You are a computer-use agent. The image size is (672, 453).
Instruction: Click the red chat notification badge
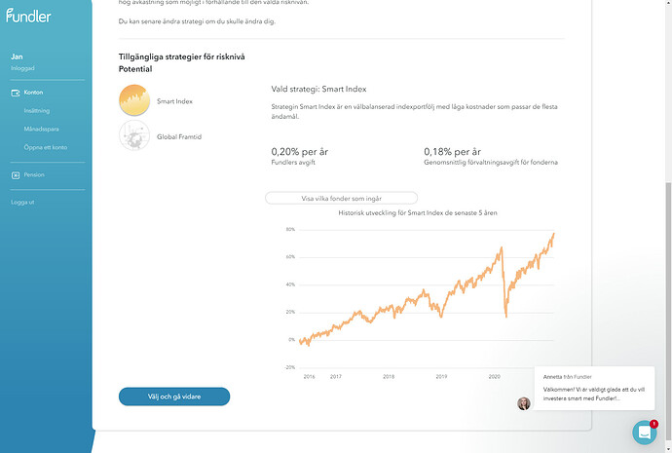653,424
